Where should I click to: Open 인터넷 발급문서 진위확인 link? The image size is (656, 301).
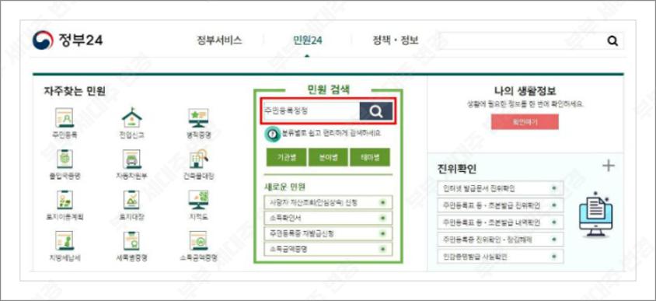point(501,188)
